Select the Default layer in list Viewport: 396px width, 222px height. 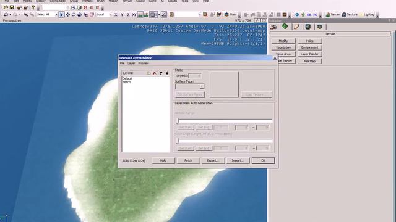click(x=127, y=78)
